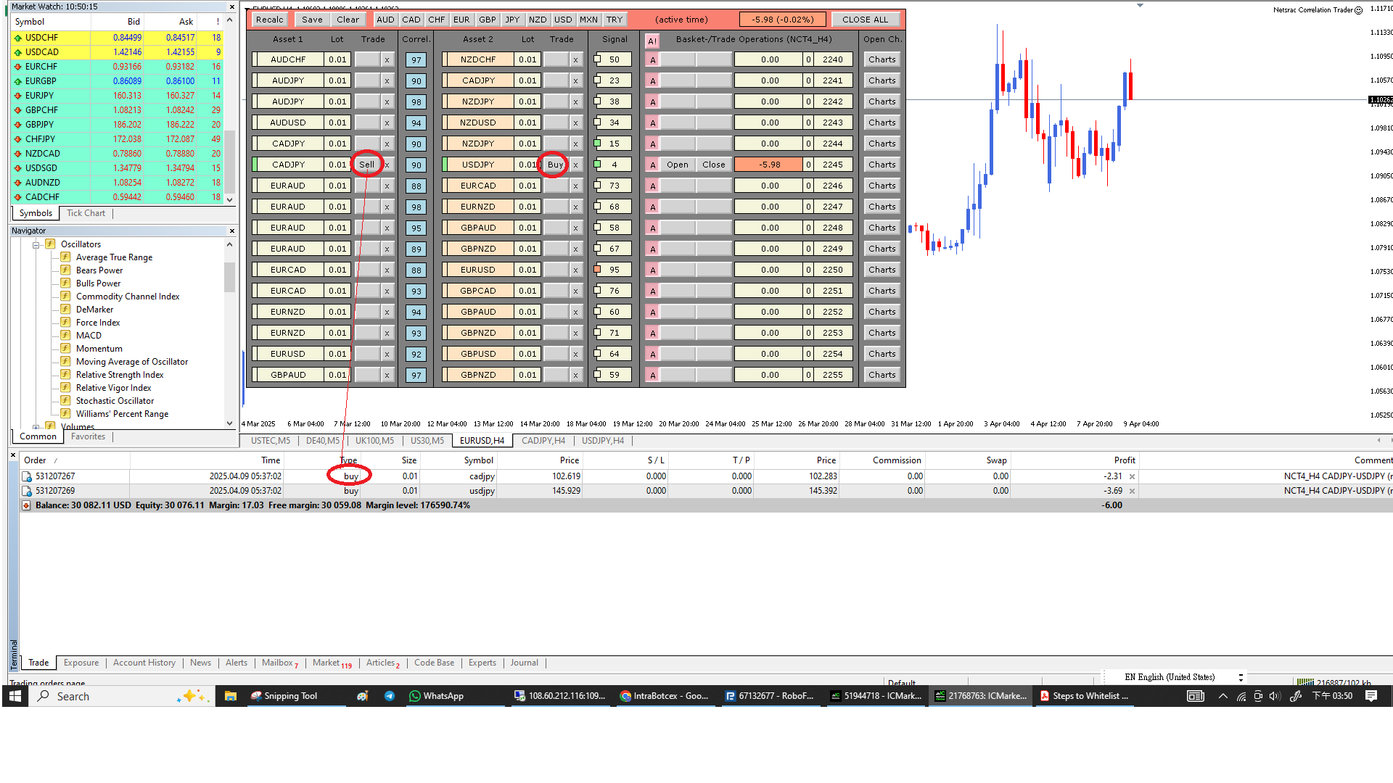This screenshot has width=1393, height=783.
Task: Open the Snipping Tool taskbar icon
Action: (x=284, y=696)
